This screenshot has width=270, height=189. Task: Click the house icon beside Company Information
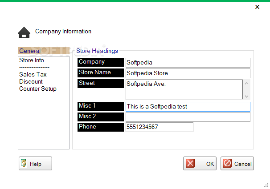click(x=24, y=32)
